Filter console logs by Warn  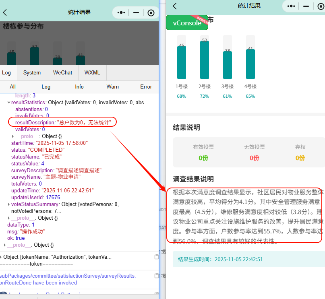click(112, 87)
